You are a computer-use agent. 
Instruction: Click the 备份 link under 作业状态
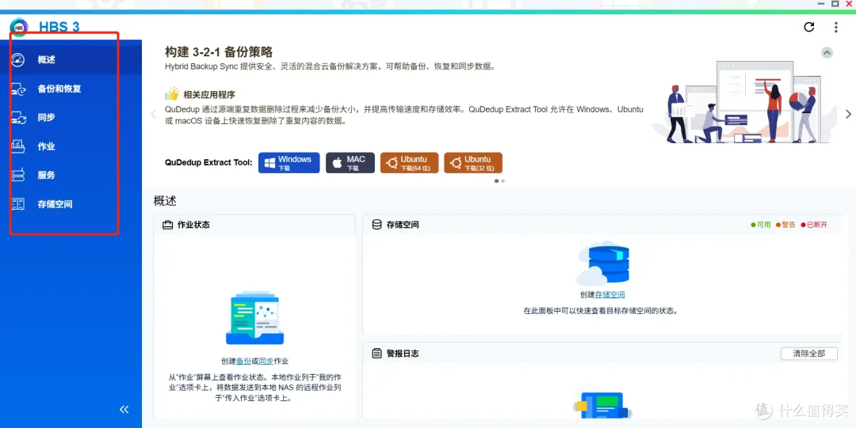[243, 361]
